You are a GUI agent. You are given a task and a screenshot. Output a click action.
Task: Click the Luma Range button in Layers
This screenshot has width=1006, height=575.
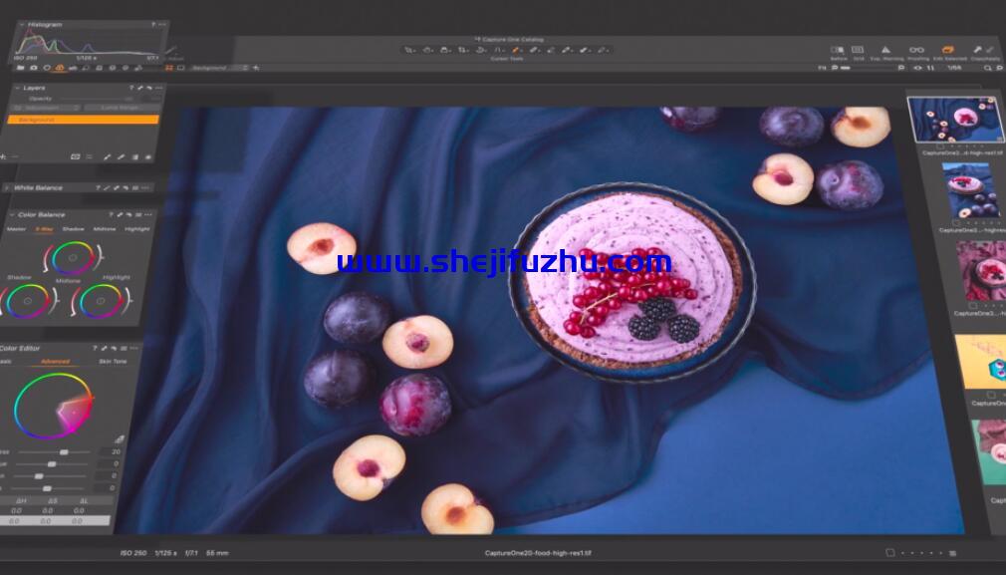click(120, 108)
